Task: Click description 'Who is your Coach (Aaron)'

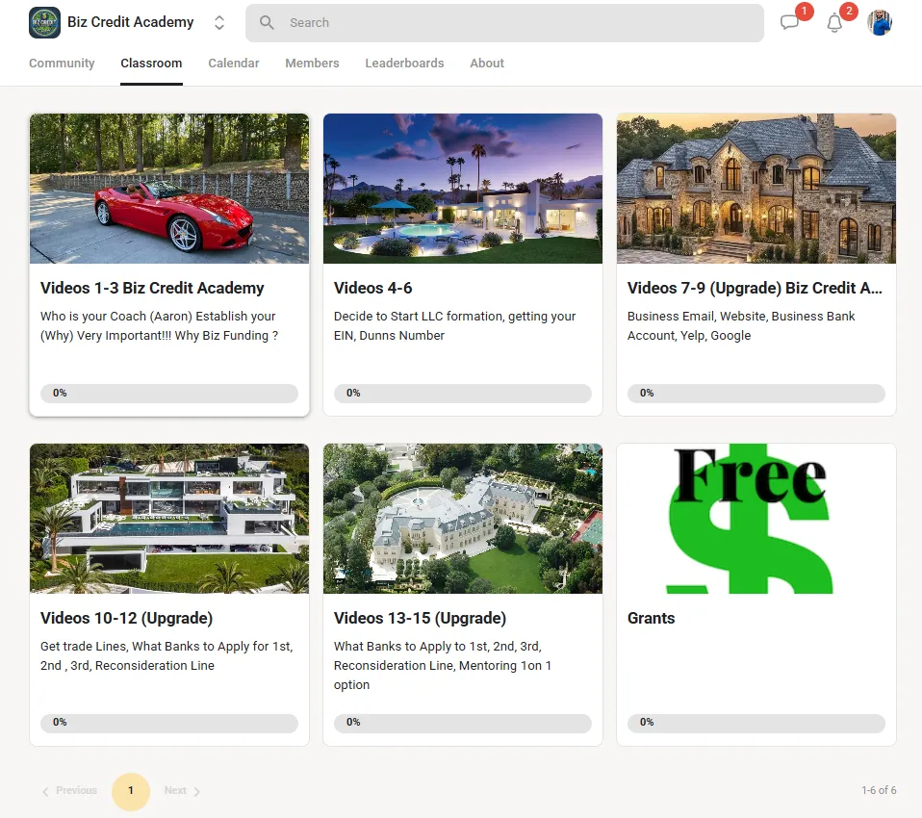Action: [160, 326]
